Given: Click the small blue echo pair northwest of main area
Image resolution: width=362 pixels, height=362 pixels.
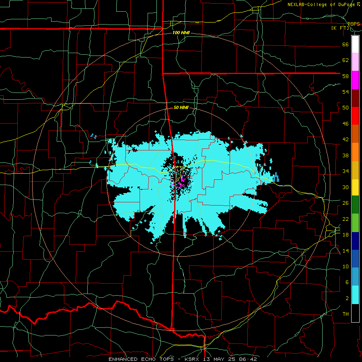Looking at the screenshot, I should [93, 136].
